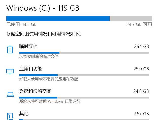The height and width of the screenshot is (120, 162).
Task: Click the 系统和保留空间 usage bar
Action: [x=84, y=97]
